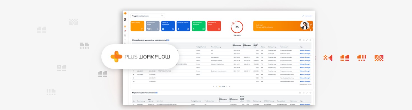
Task: Click the Rodzaj dokumentu column header in the tasks table
Action: coord(201,47)
